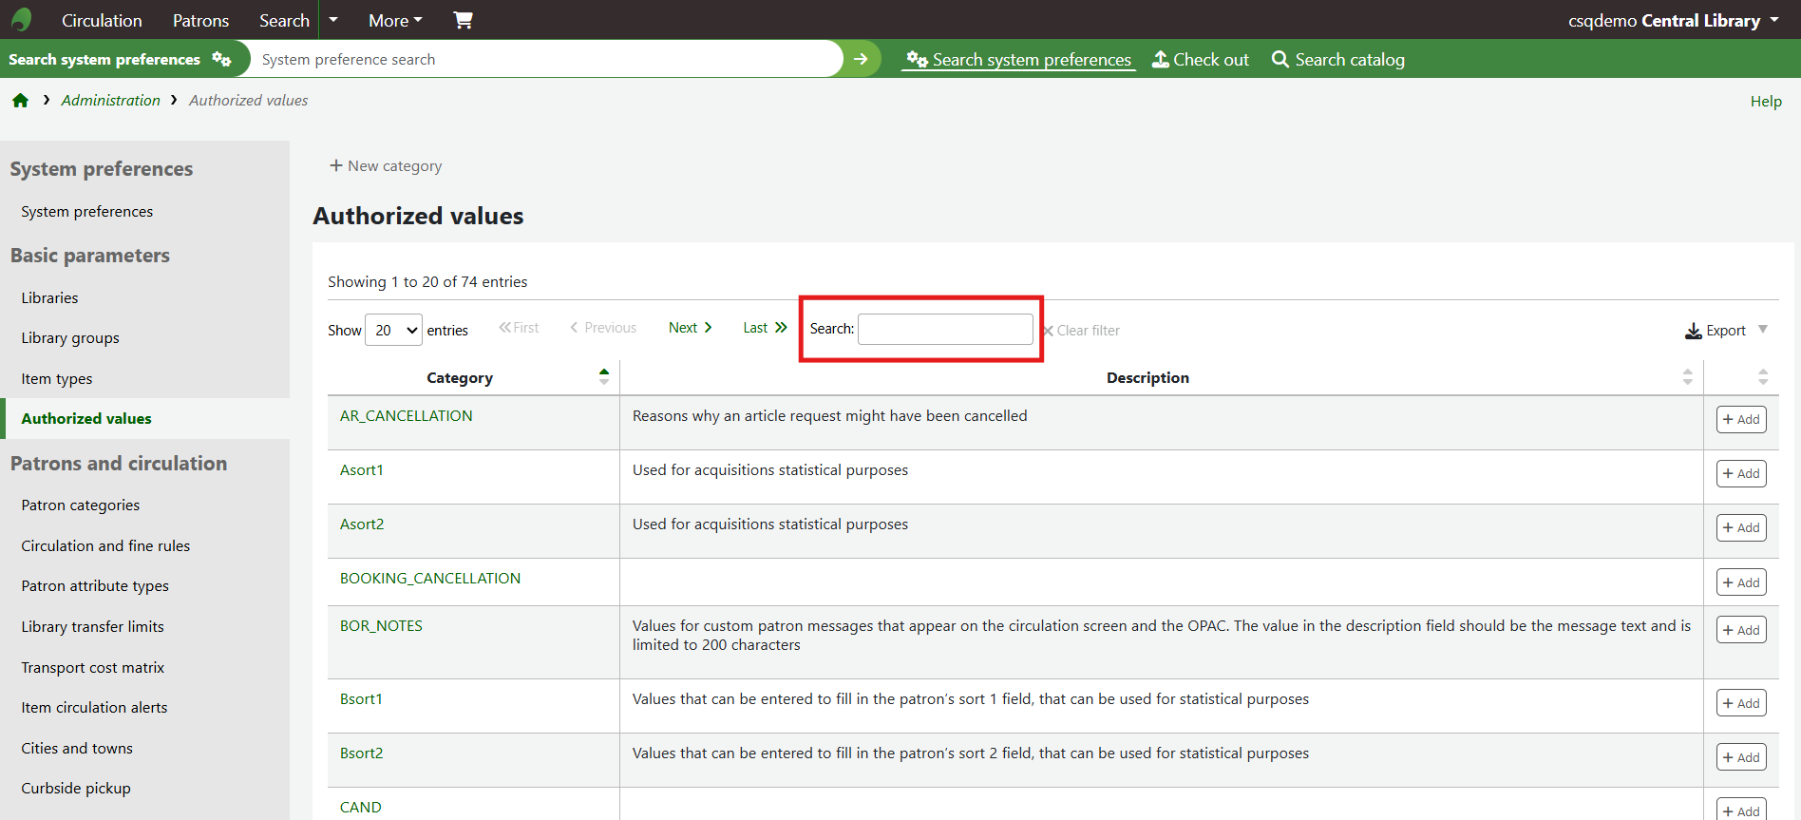The width and height of the screenshot is (1801, 820).
Task: Open the More menu
Action: [395, 20]
